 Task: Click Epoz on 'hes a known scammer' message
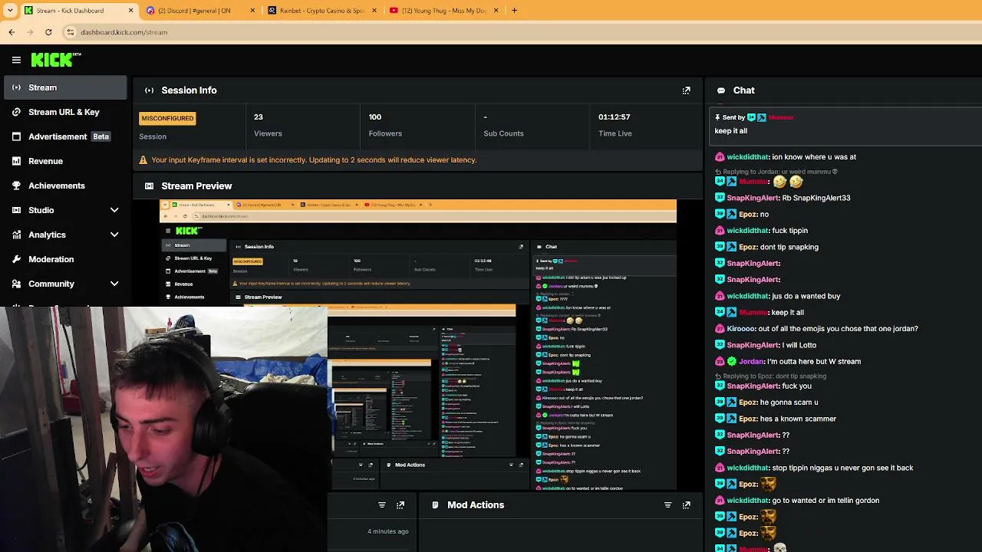[x=748, y=419]
